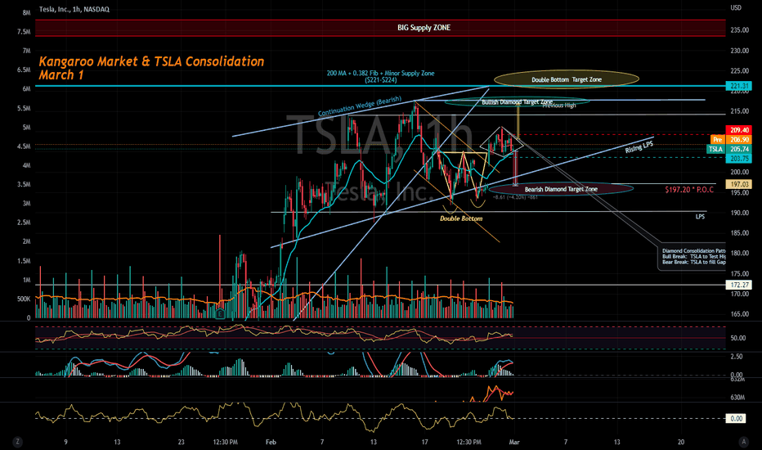Click the 9 date label on time axis
The image size is (762, 450).
[x=65, y=442]
